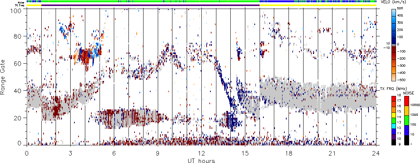The width and height of the screenshot is (420, 163).
Task: Click the 24 tick label on UT hours axis
Action: 376,153
